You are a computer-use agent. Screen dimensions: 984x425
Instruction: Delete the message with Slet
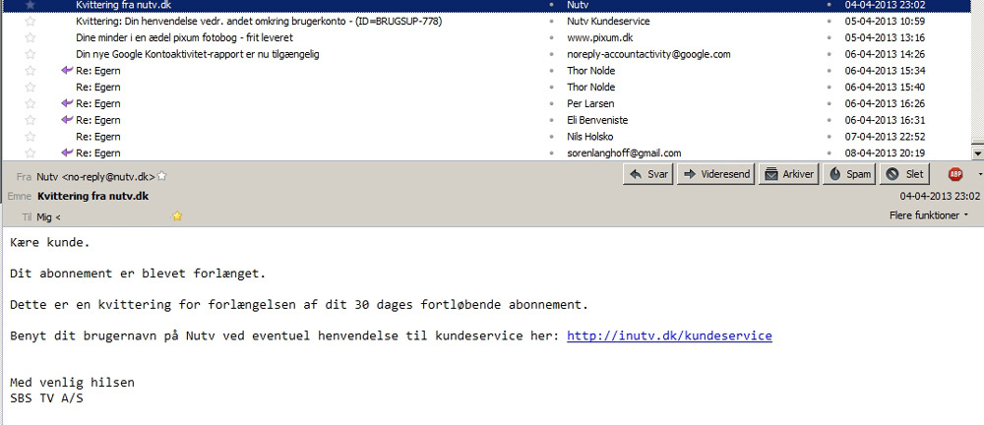coord(905,174)
